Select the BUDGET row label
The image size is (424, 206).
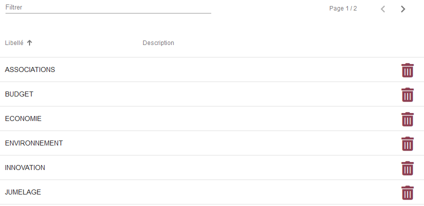pyautogui.click(x=19, y=94)
